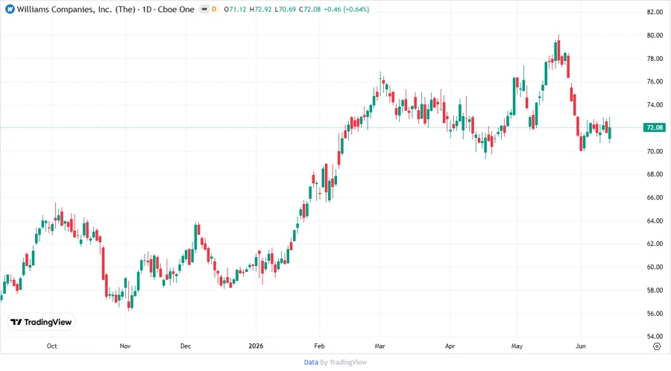Click the Mar label on time axis
The image size is (671, 371).
379,346
